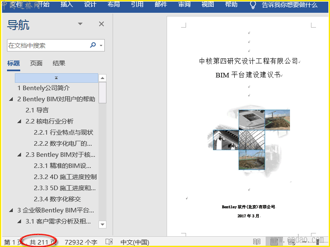Go to heading 2.3.2 4D 施工进度控制
This screenshot has height=247, width=330.
[65, 177]
